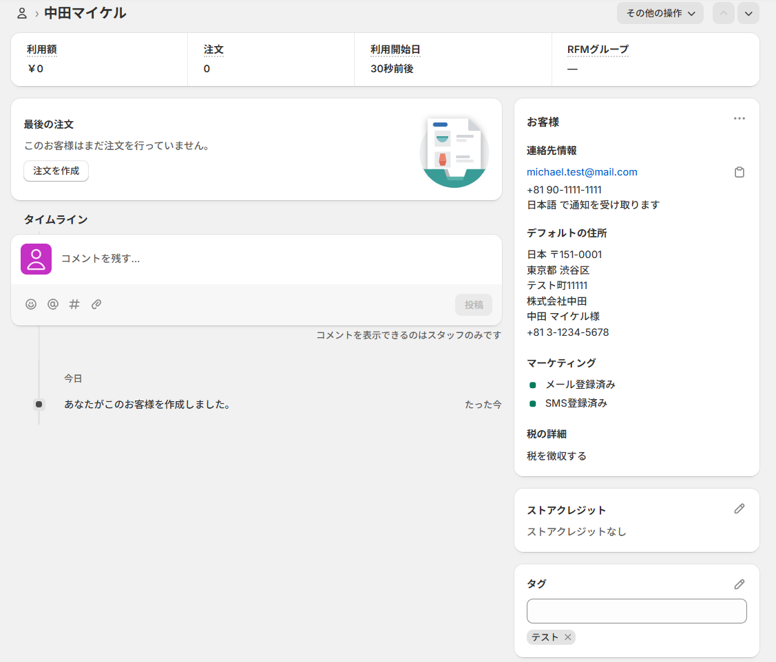Viewport: 776px width, 662px height.
Task: Go to next customer with down chevron
Action: point(748,13)
